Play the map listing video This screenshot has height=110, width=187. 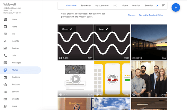tap(76, 79)
